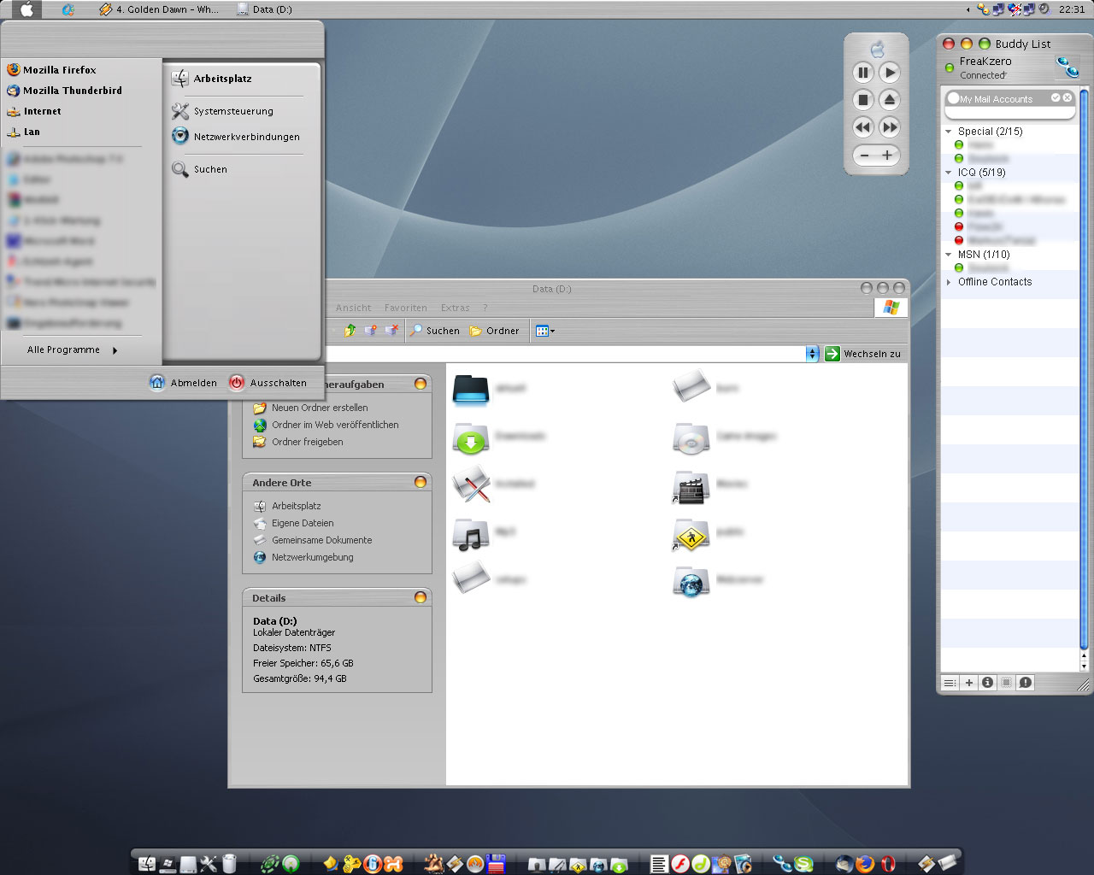Open the Favoriten menu in Explorer
Screen dimensions: 1094x875
click(x=405, y=308)
